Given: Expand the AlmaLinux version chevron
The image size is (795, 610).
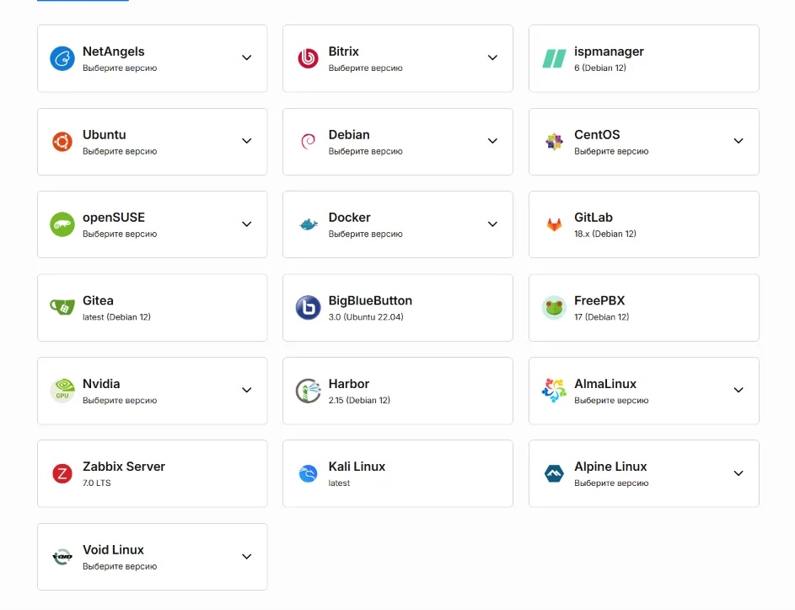Looking at the screenshot, I should tap(739, 391).
